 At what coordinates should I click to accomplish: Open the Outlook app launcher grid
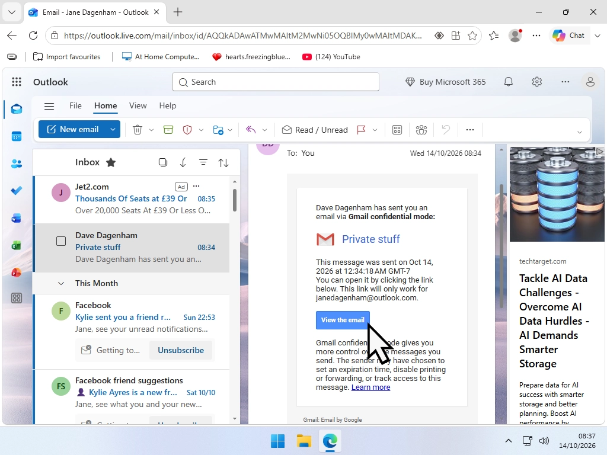[16, 82]
